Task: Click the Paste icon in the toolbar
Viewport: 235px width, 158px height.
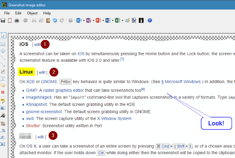Action: point(48,20)
